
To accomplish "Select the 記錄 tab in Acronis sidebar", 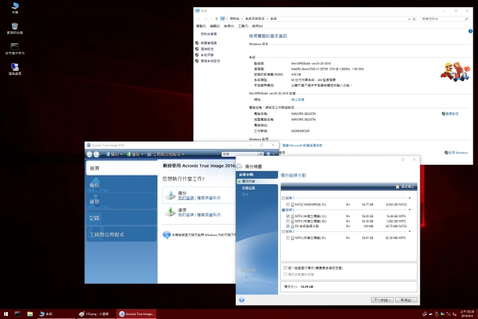I will coord(121,218).
